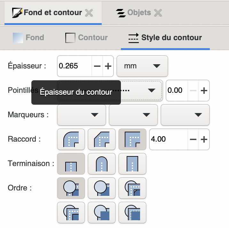The image size is (229, 228).
Task: Choose the butt cap Terminaison icon
Action: 71,164
